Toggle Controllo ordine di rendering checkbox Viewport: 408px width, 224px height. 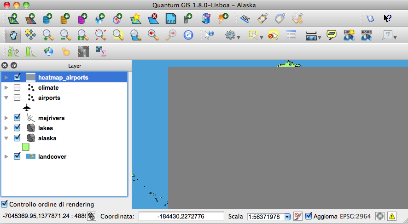(x=4, y=204)
